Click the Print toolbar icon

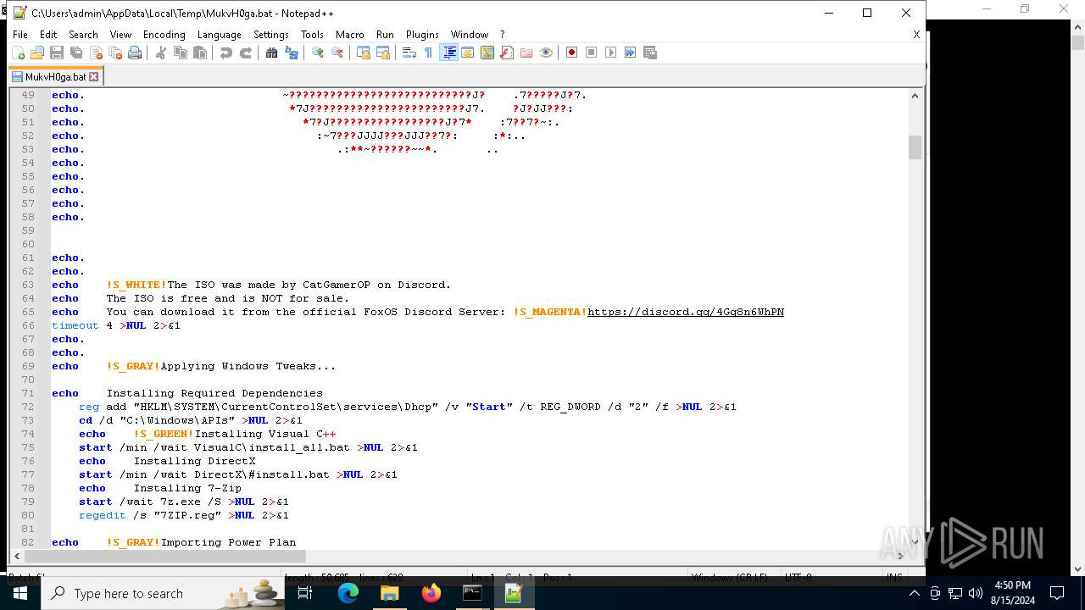pos(135,53)
